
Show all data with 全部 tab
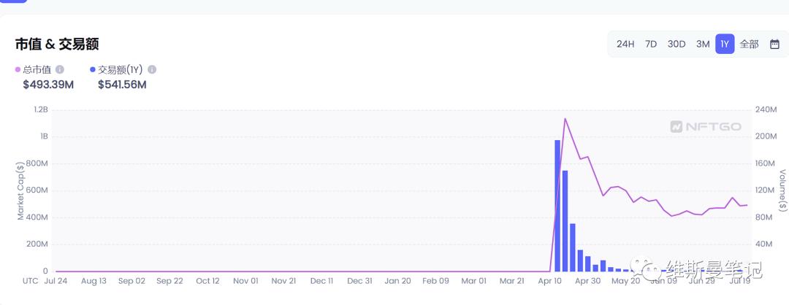click(x=750, y=44)
